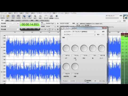Switch to the first tab below the toolbar

pyautogui.click(x=2, y=21)
